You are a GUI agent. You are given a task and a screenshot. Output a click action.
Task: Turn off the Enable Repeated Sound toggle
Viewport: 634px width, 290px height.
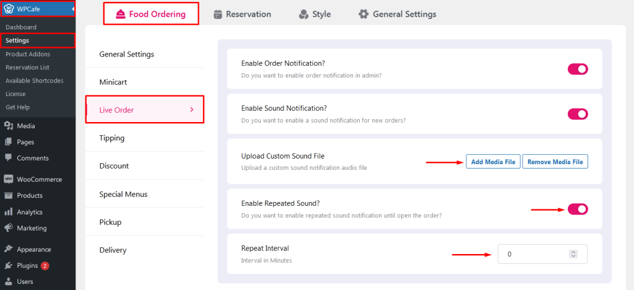(578, 209)
